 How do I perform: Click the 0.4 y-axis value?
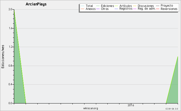(x=10, y=84)
